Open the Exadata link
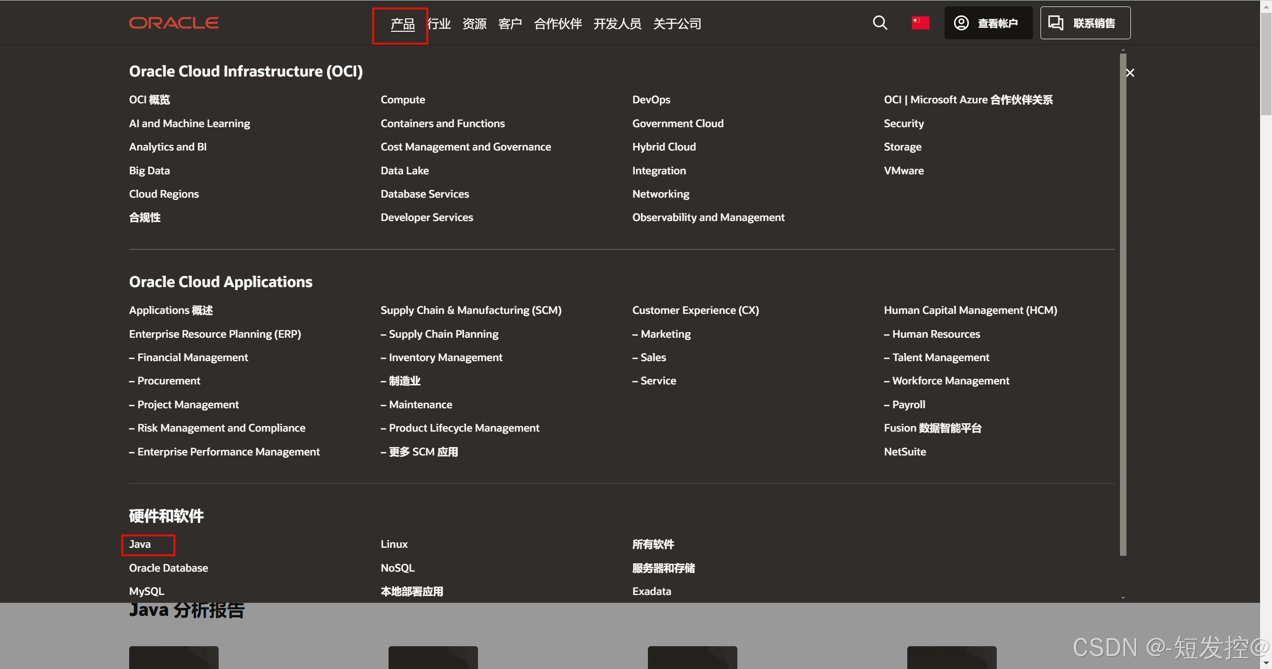Image resolution: width=1272 pixels, height=669 pixels. [x=651, y=592]
